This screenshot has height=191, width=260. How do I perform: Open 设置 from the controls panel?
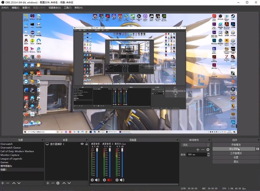point(236,157)
